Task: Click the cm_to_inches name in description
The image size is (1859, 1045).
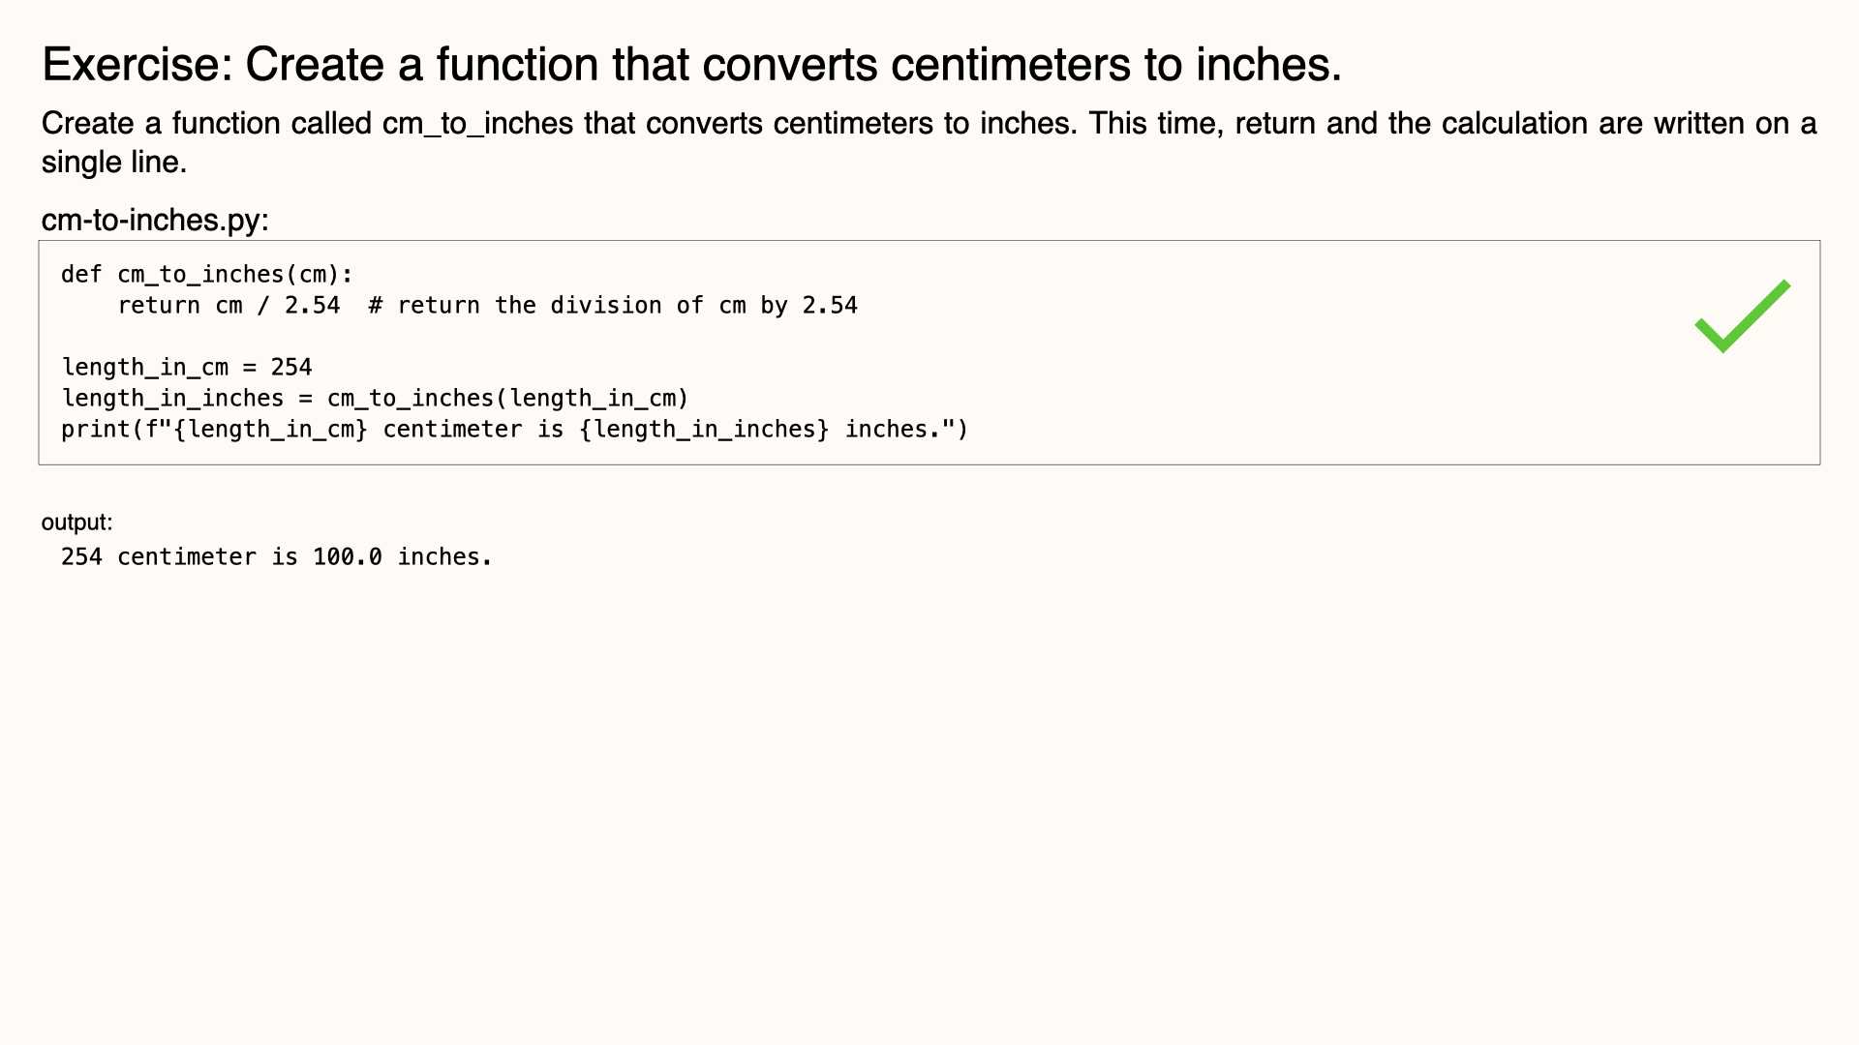Action: 478,124
